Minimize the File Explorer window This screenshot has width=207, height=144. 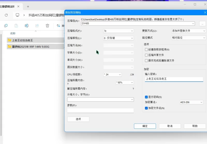[x=185, y=4]
